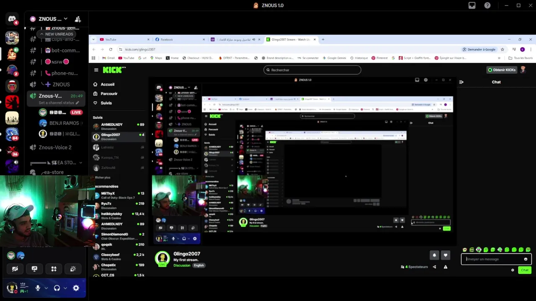Switch to the YouTube browser tab
Screen dimensions: 536x301
[x=124, y=39]
